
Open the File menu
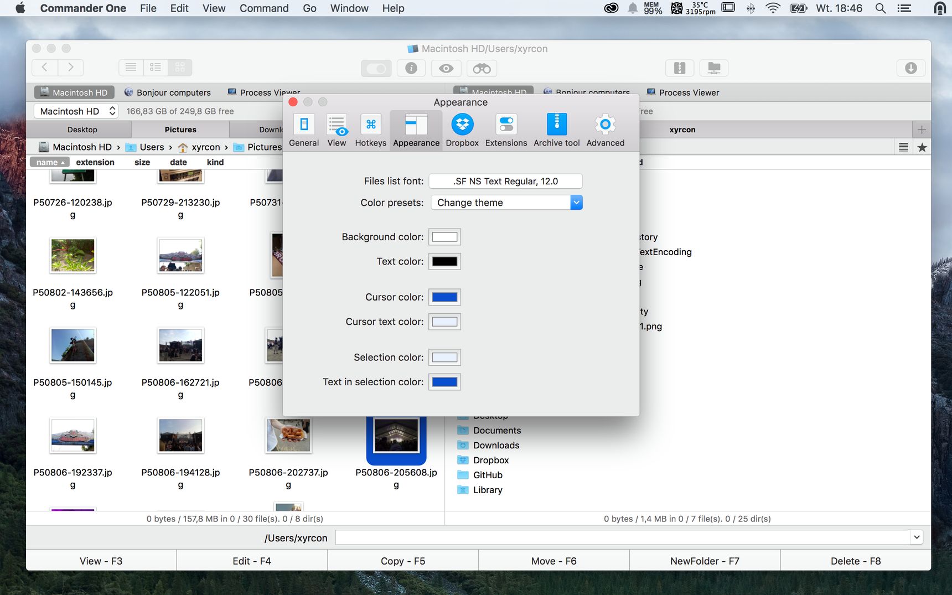(x=148, y=8)
